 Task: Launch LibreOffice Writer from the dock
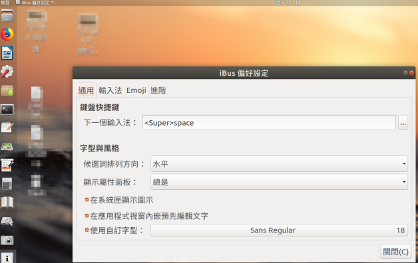click(x=7, y=53)
